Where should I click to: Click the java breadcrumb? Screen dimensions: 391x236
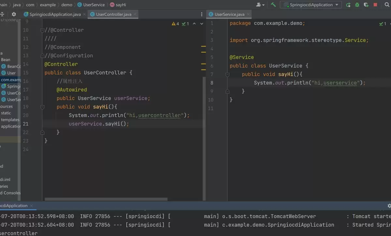(x=17, y=5)
